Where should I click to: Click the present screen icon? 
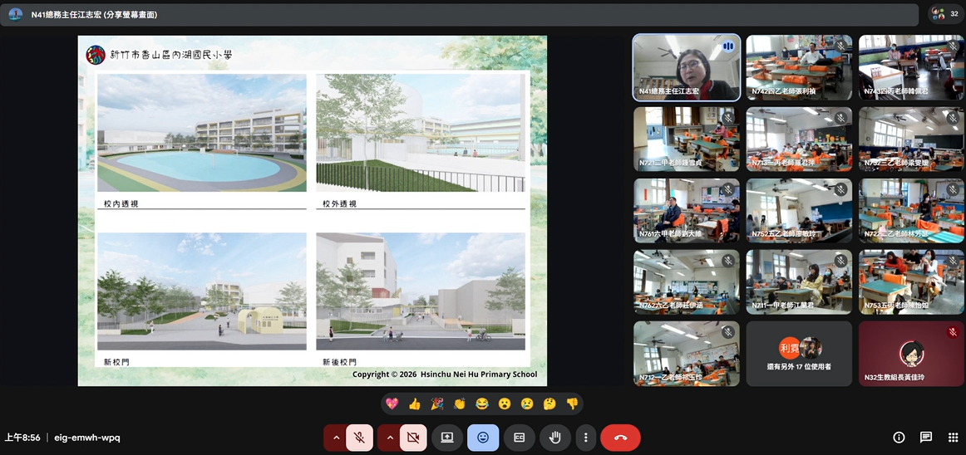447,438
